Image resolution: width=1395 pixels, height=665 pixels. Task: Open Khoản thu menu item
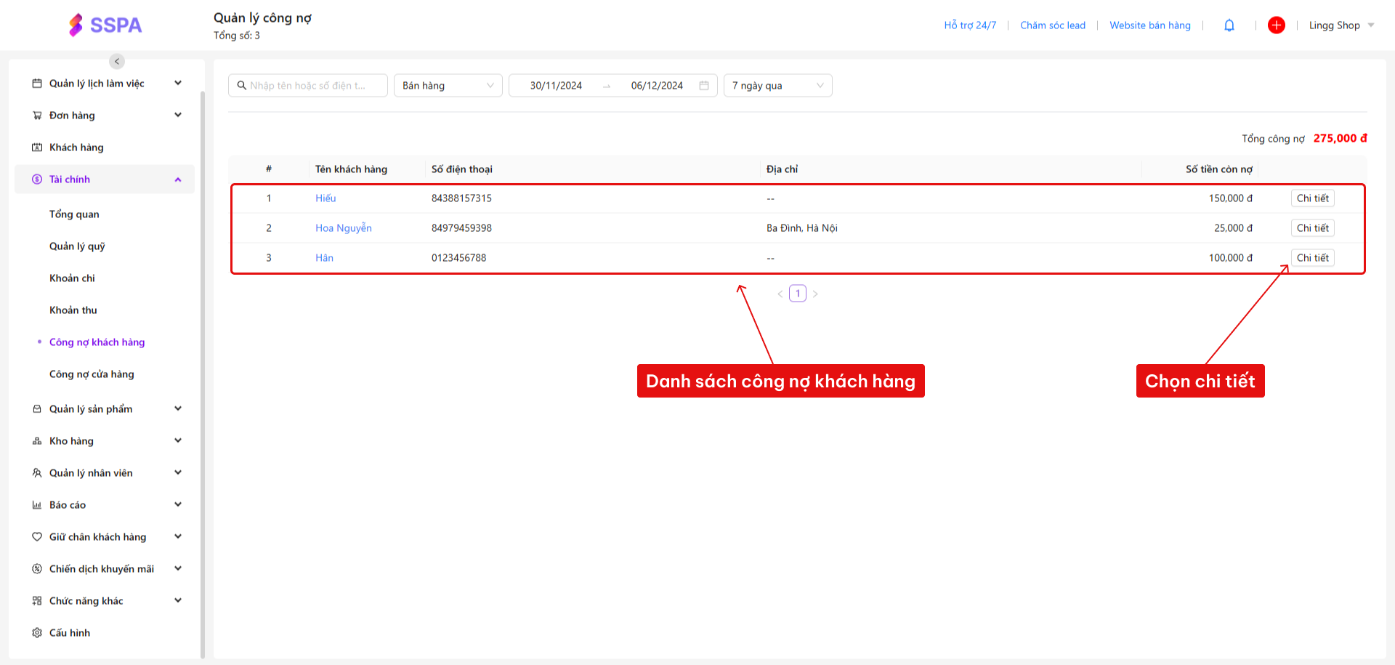(x=73, y=310)
